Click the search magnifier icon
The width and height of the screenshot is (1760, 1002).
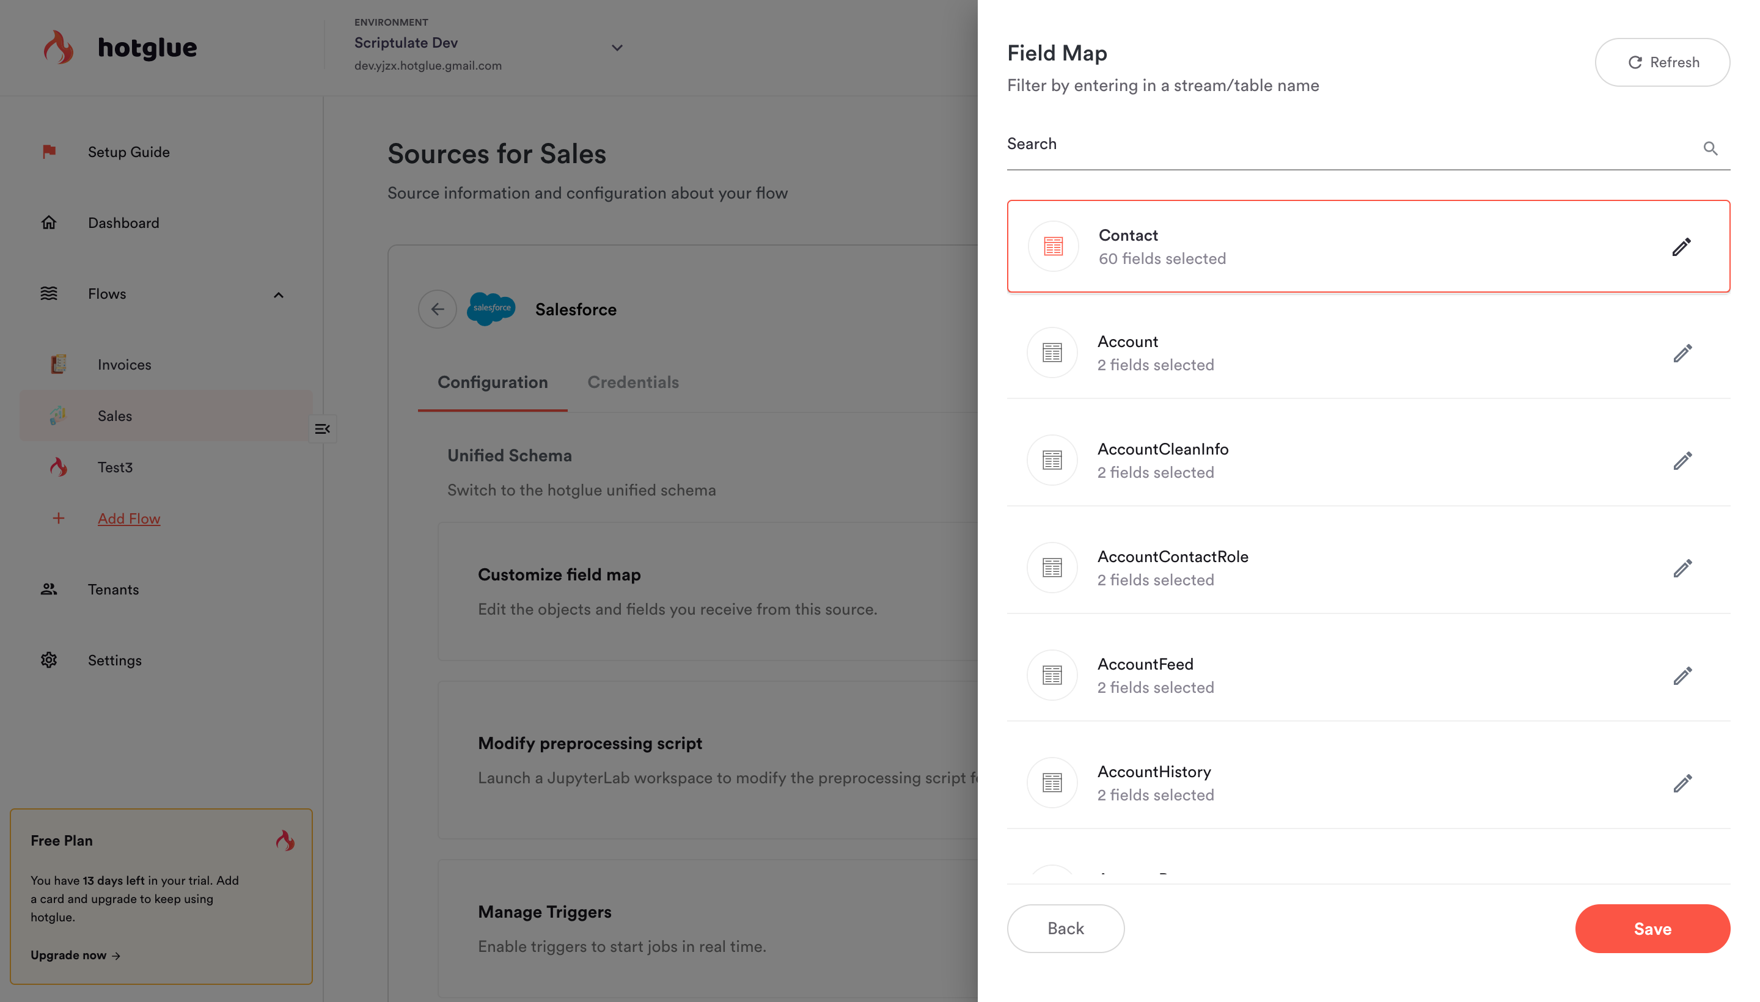point(1710,148)
